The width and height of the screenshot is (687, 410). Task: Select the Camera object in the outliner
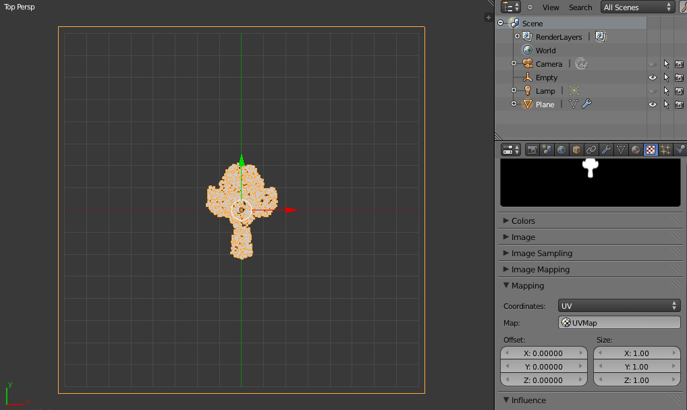pos(549,64)
